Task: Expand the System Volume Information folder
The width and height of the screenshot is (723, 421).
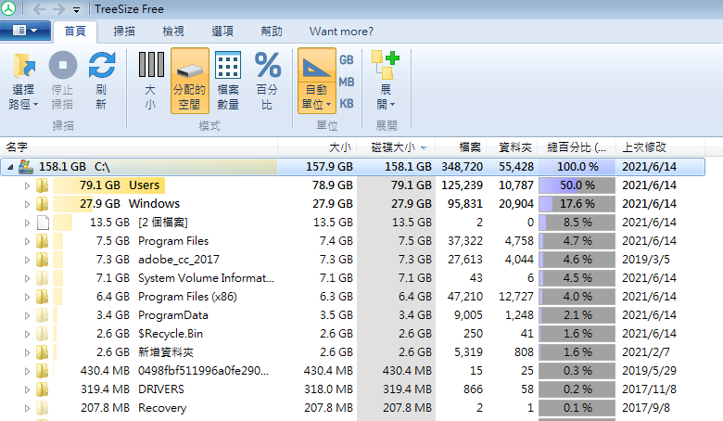Action: [x=27, y=278]
